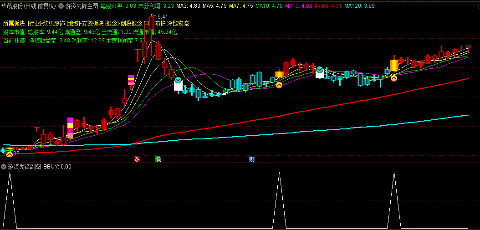Select the 游资先锋副图 sub-chart title

pos(25,167)
